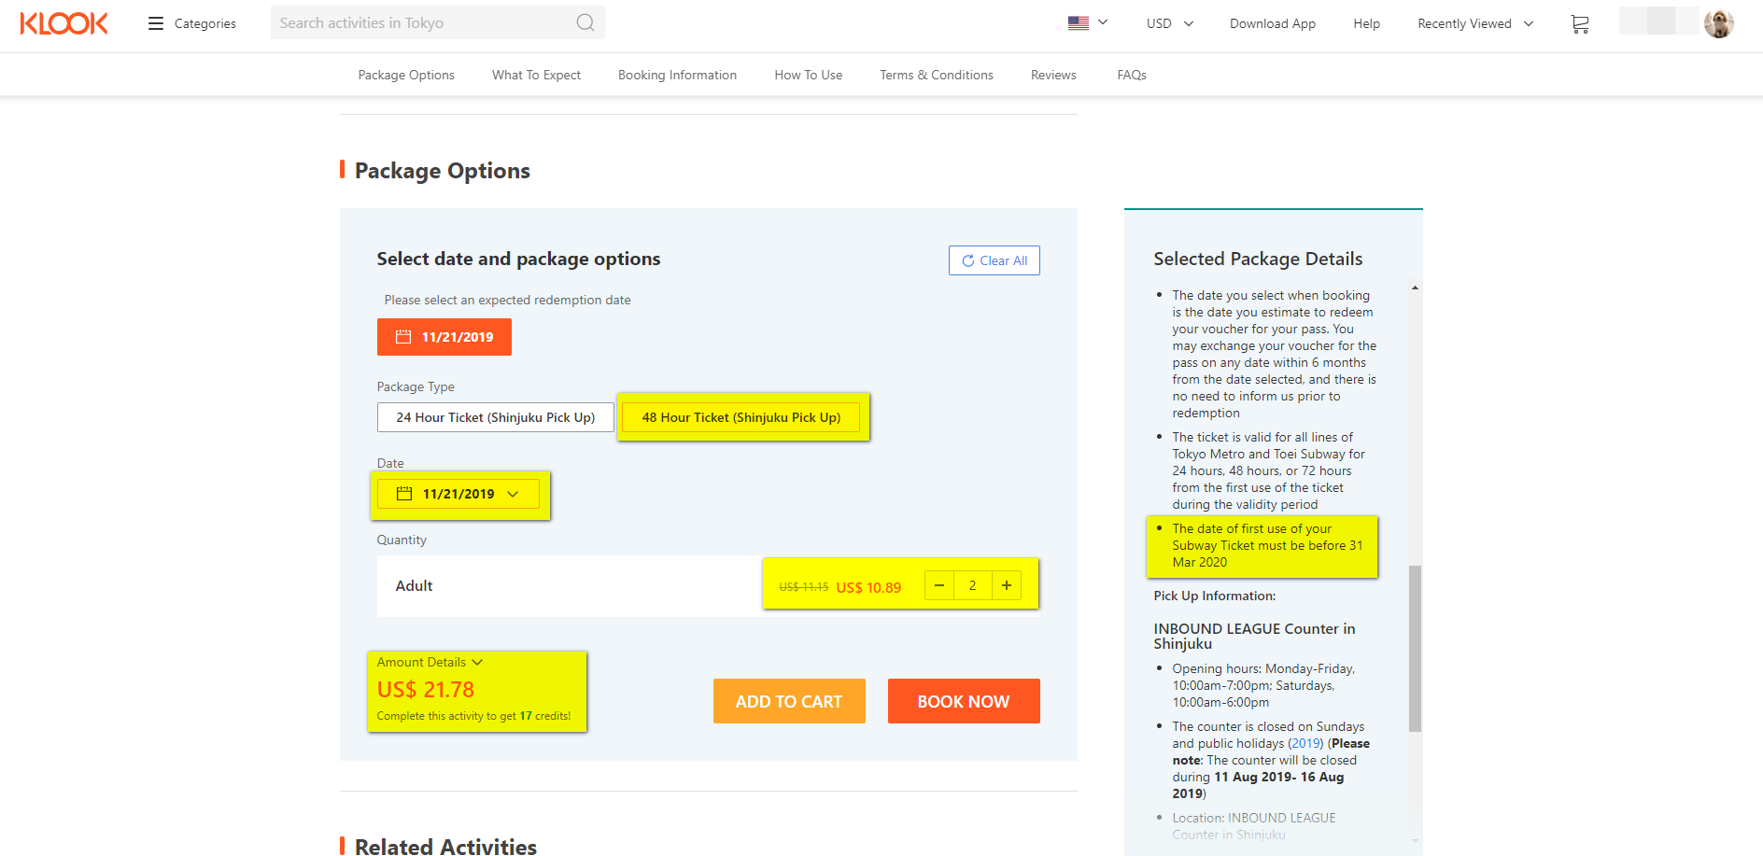1763x856 pixels.
Task: Click the calendar icon in orange date button
Action: point(403,337)
